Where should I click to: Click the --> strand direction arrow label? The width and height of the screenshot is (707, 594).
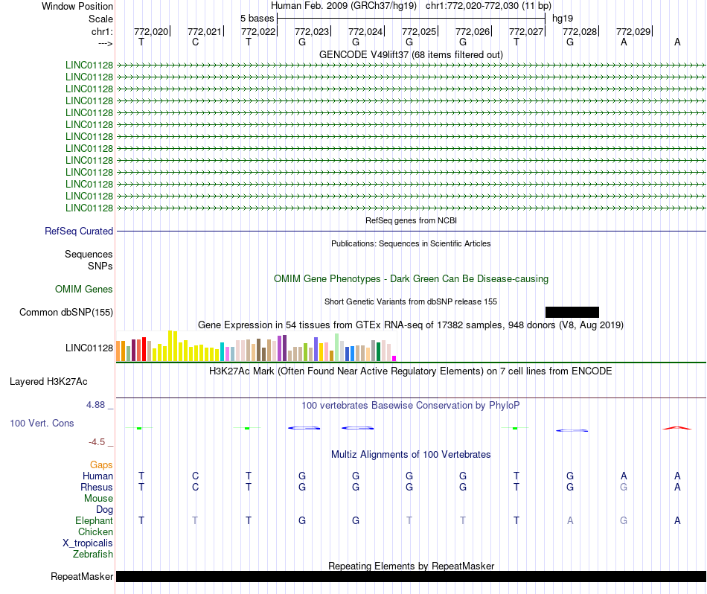tap(106, 43)
